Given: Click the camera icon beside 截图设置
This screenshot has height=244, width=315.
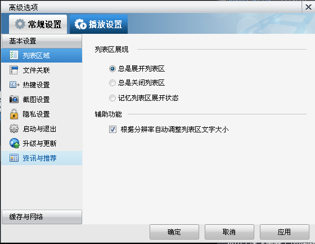Looking at the screenshot, I should pos(14,99).
